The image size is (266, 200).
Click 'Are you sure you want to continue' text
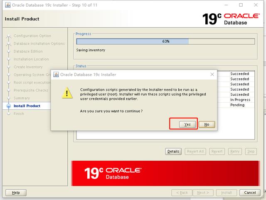pos(111,111)
